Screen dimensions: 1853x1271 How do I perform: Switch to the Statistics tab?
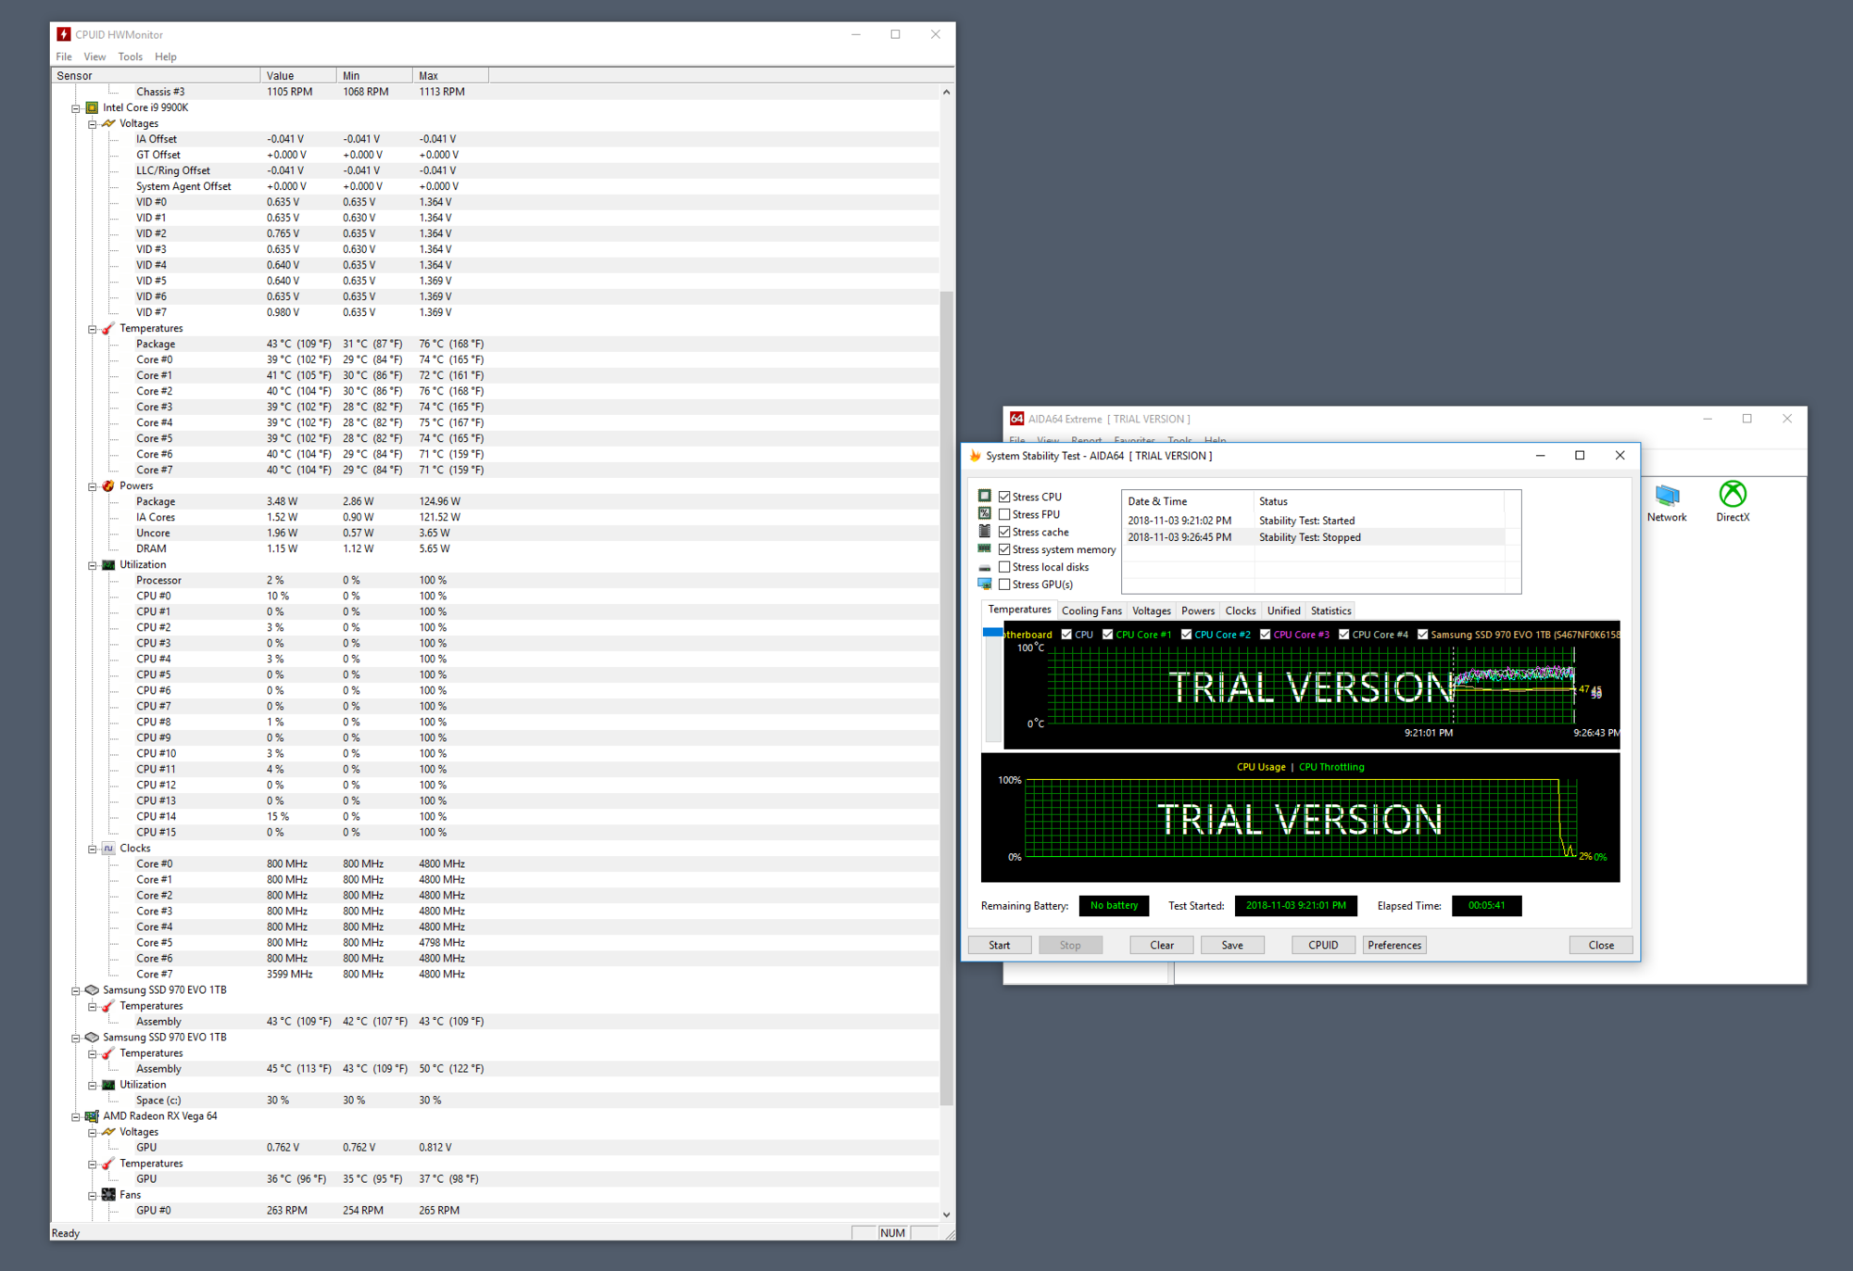click(1330, 610)
